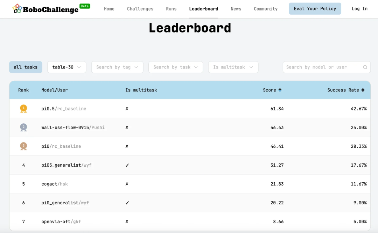This screenshot has height=233, width=378.
Task: Focus the Search by model or user field
Action: pos(322,67)
